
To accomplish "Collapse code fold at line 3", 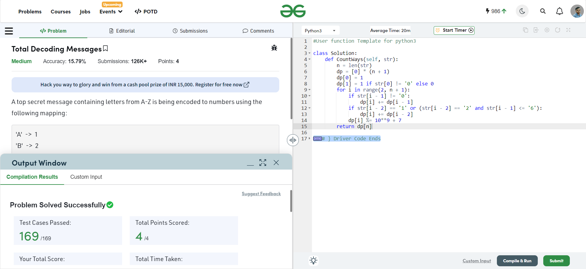I will (x=309, y=53).
